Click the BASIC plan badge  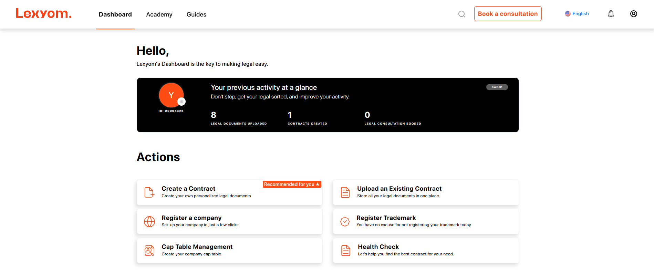click(x=497, y=87)
